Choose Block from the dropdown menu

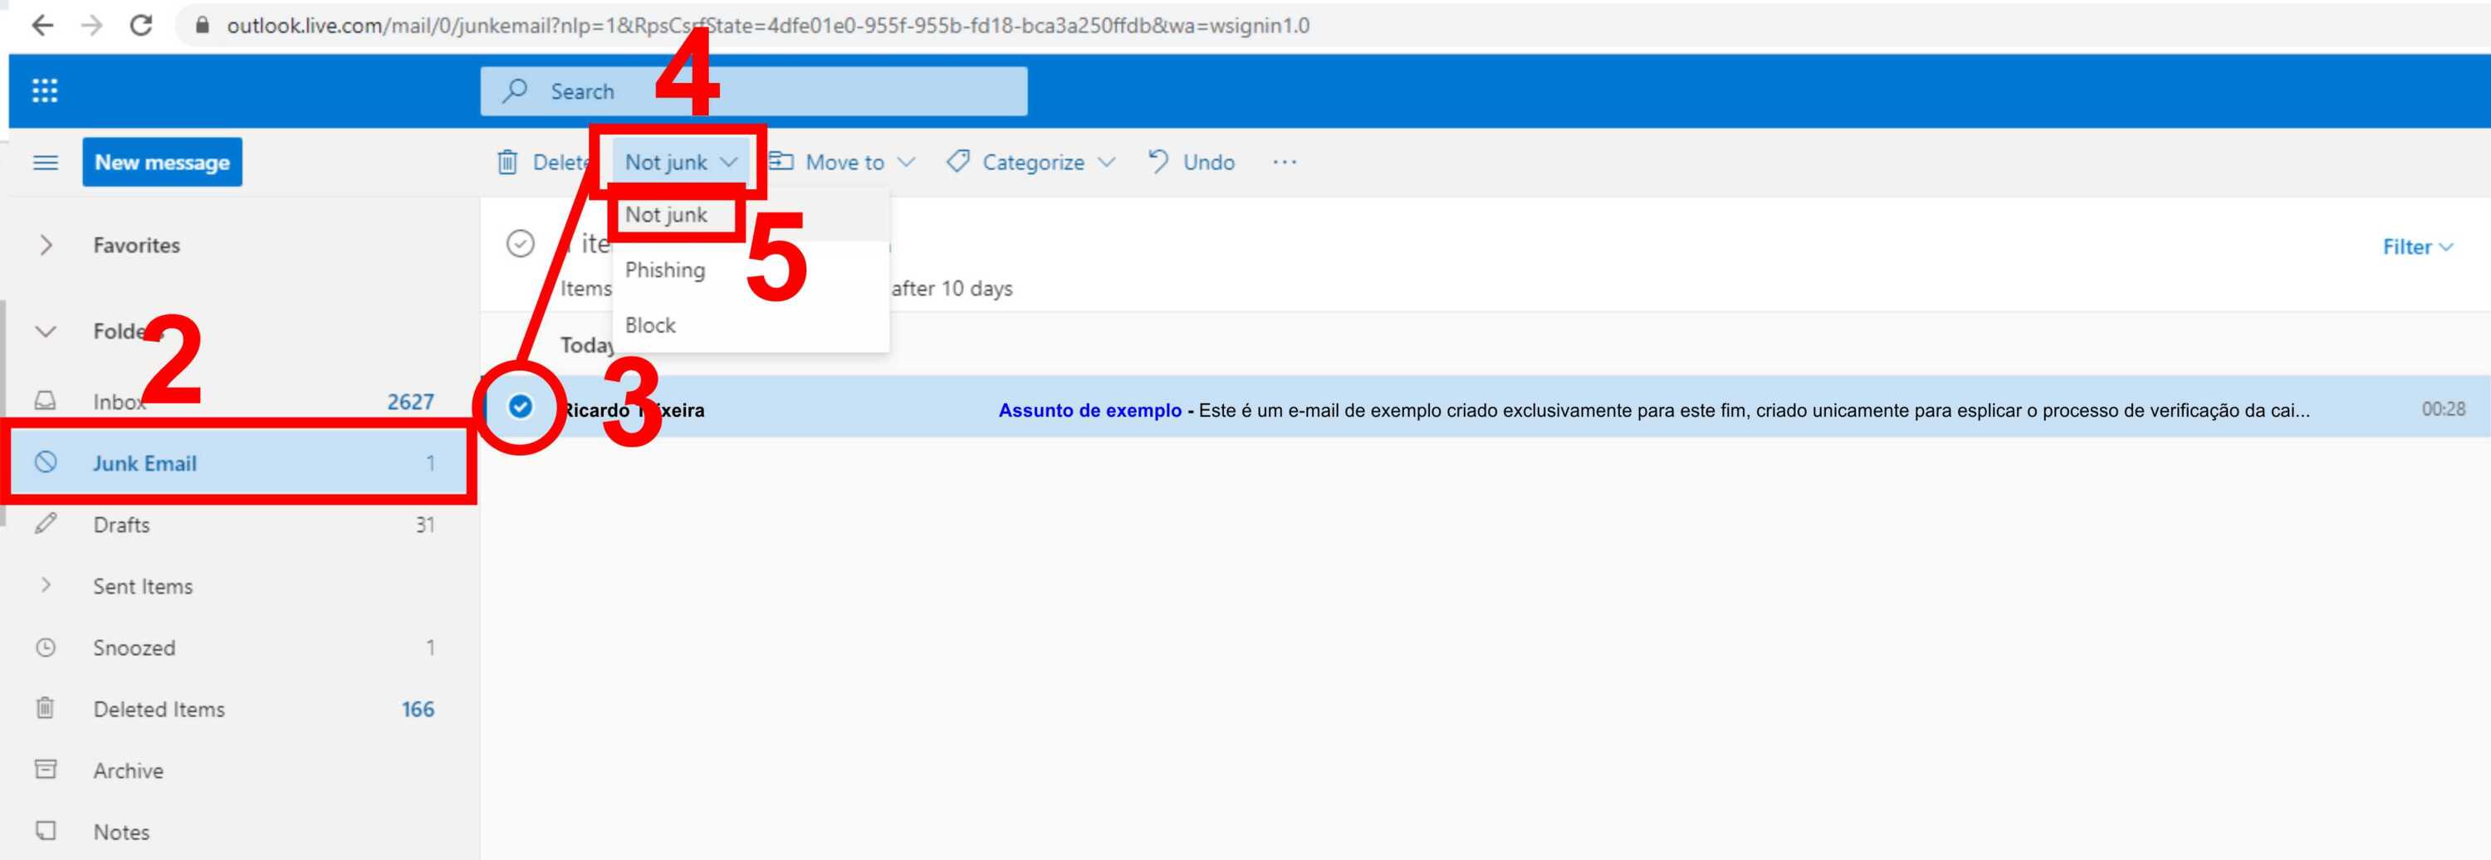(x=651, y=325)
